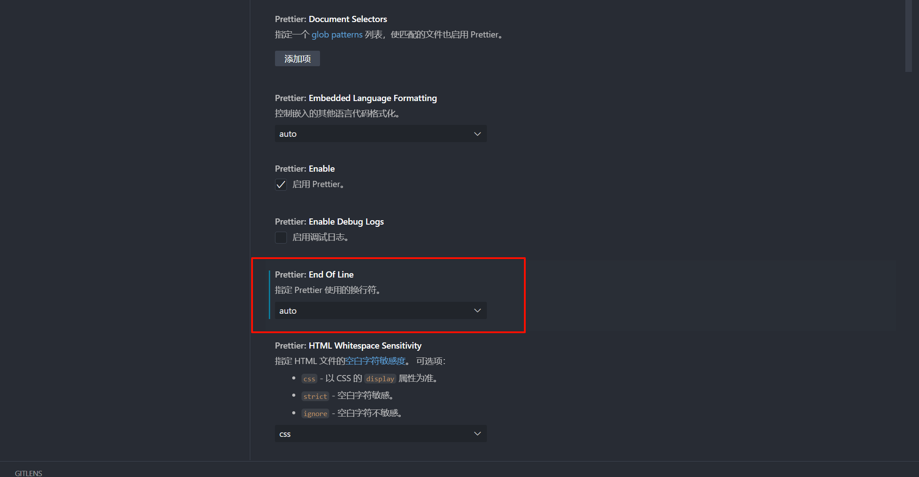Select the Prettier: End Of Line title

[314, 274]
